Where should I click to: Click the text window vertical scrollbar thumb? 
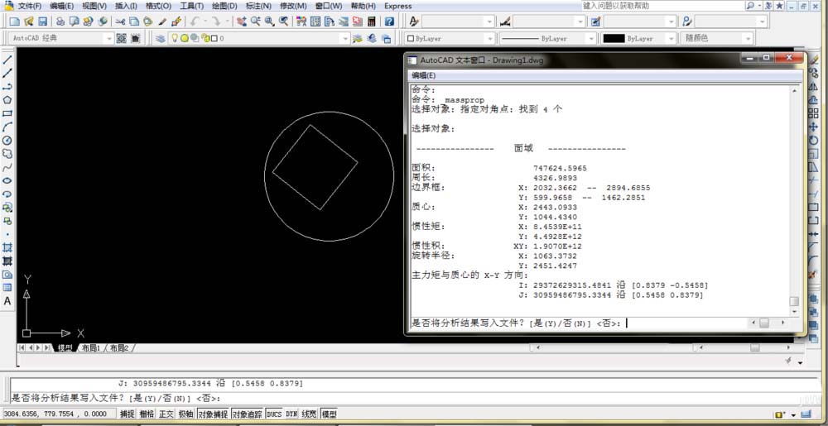[x=794, y=301]
